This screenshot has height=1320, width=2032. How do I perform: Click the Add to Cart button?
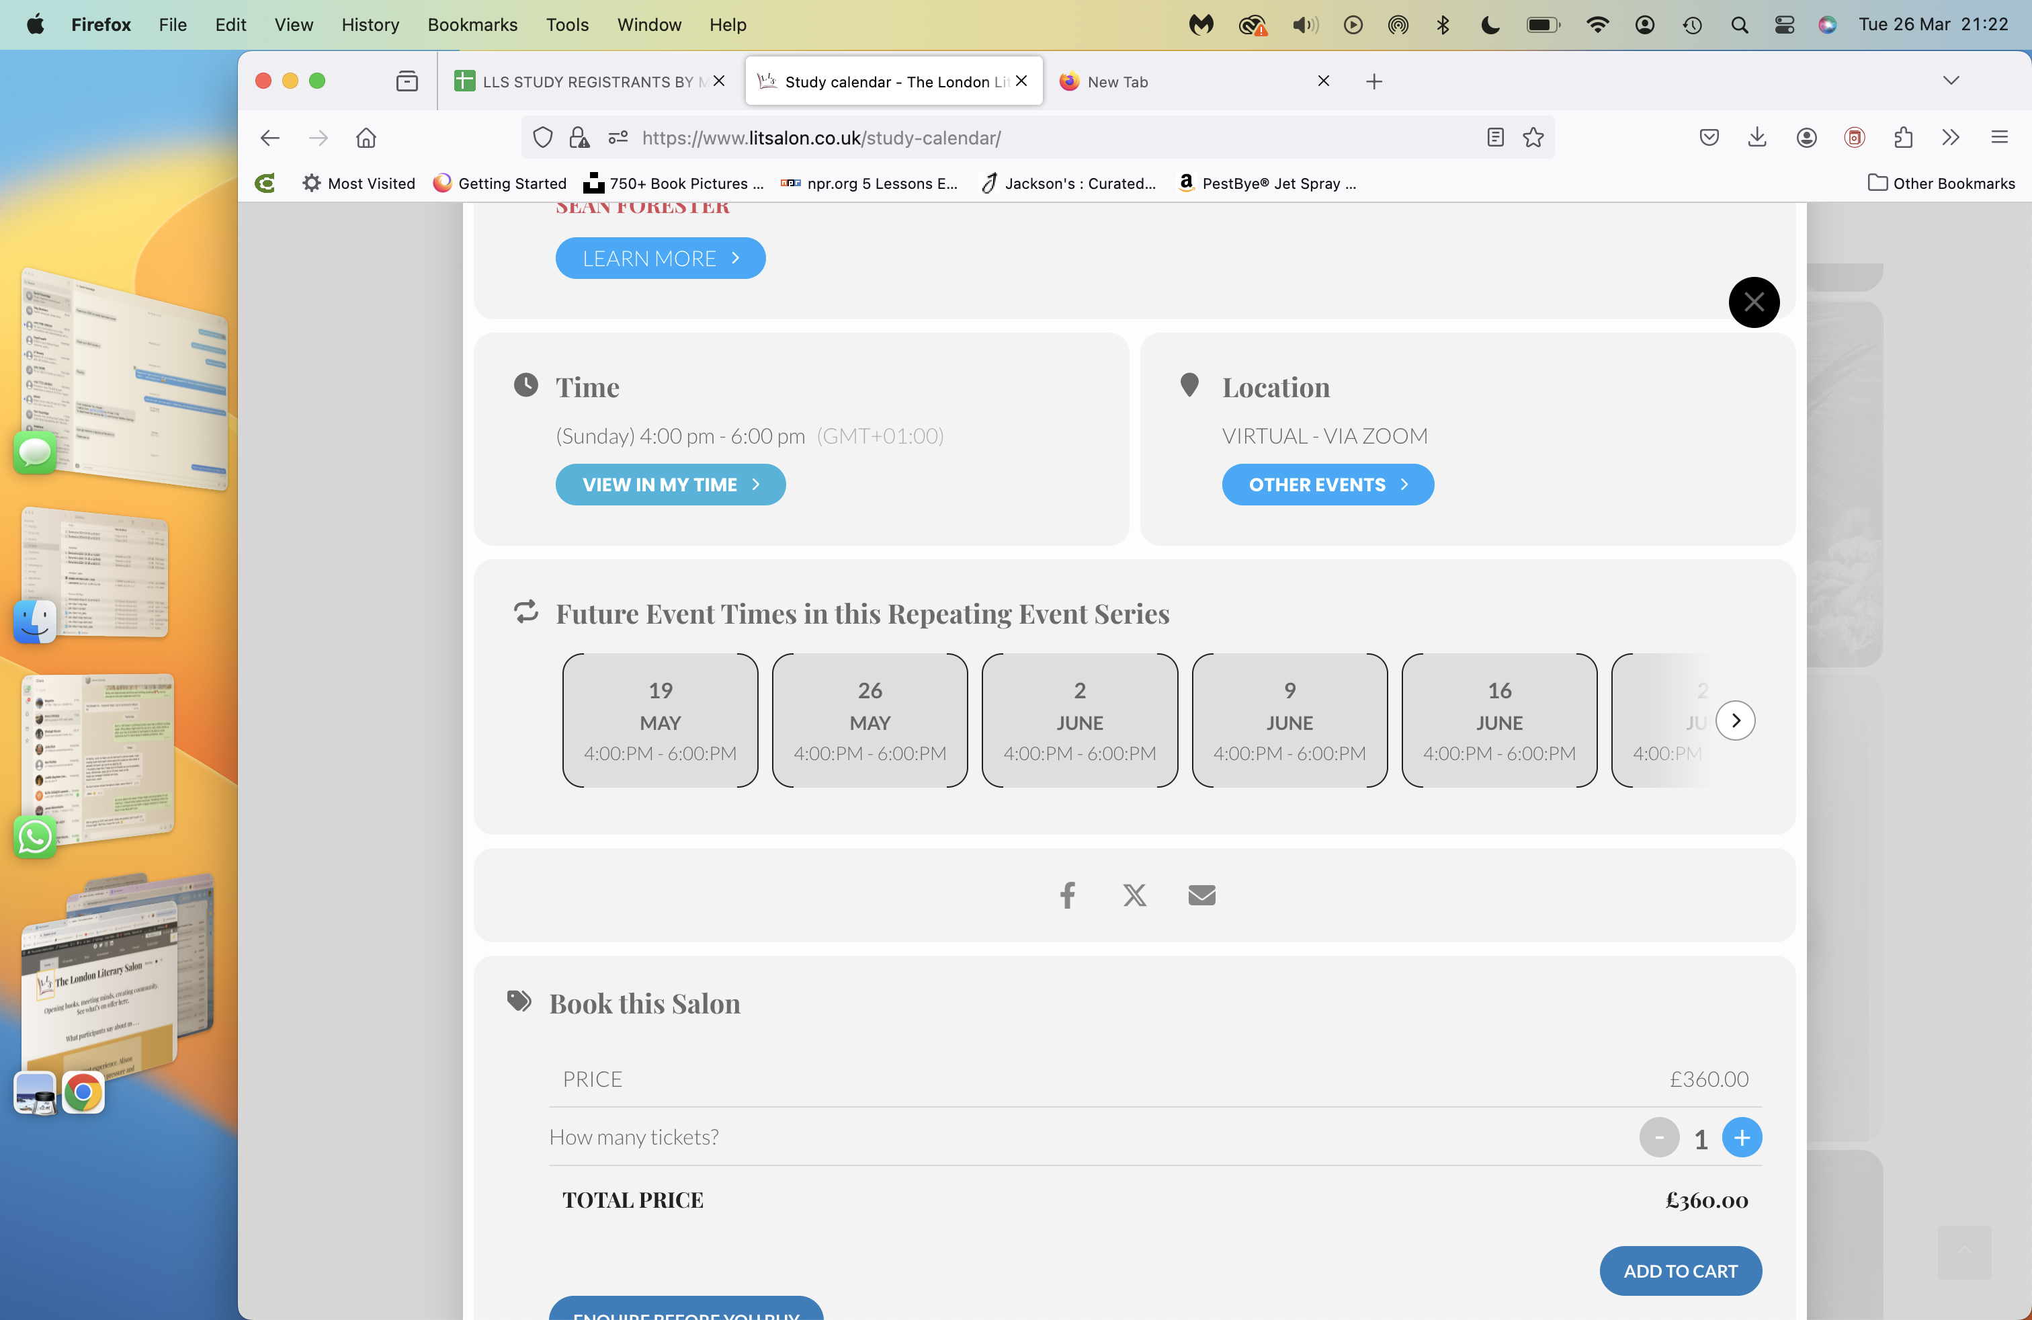(1681, 1270)
